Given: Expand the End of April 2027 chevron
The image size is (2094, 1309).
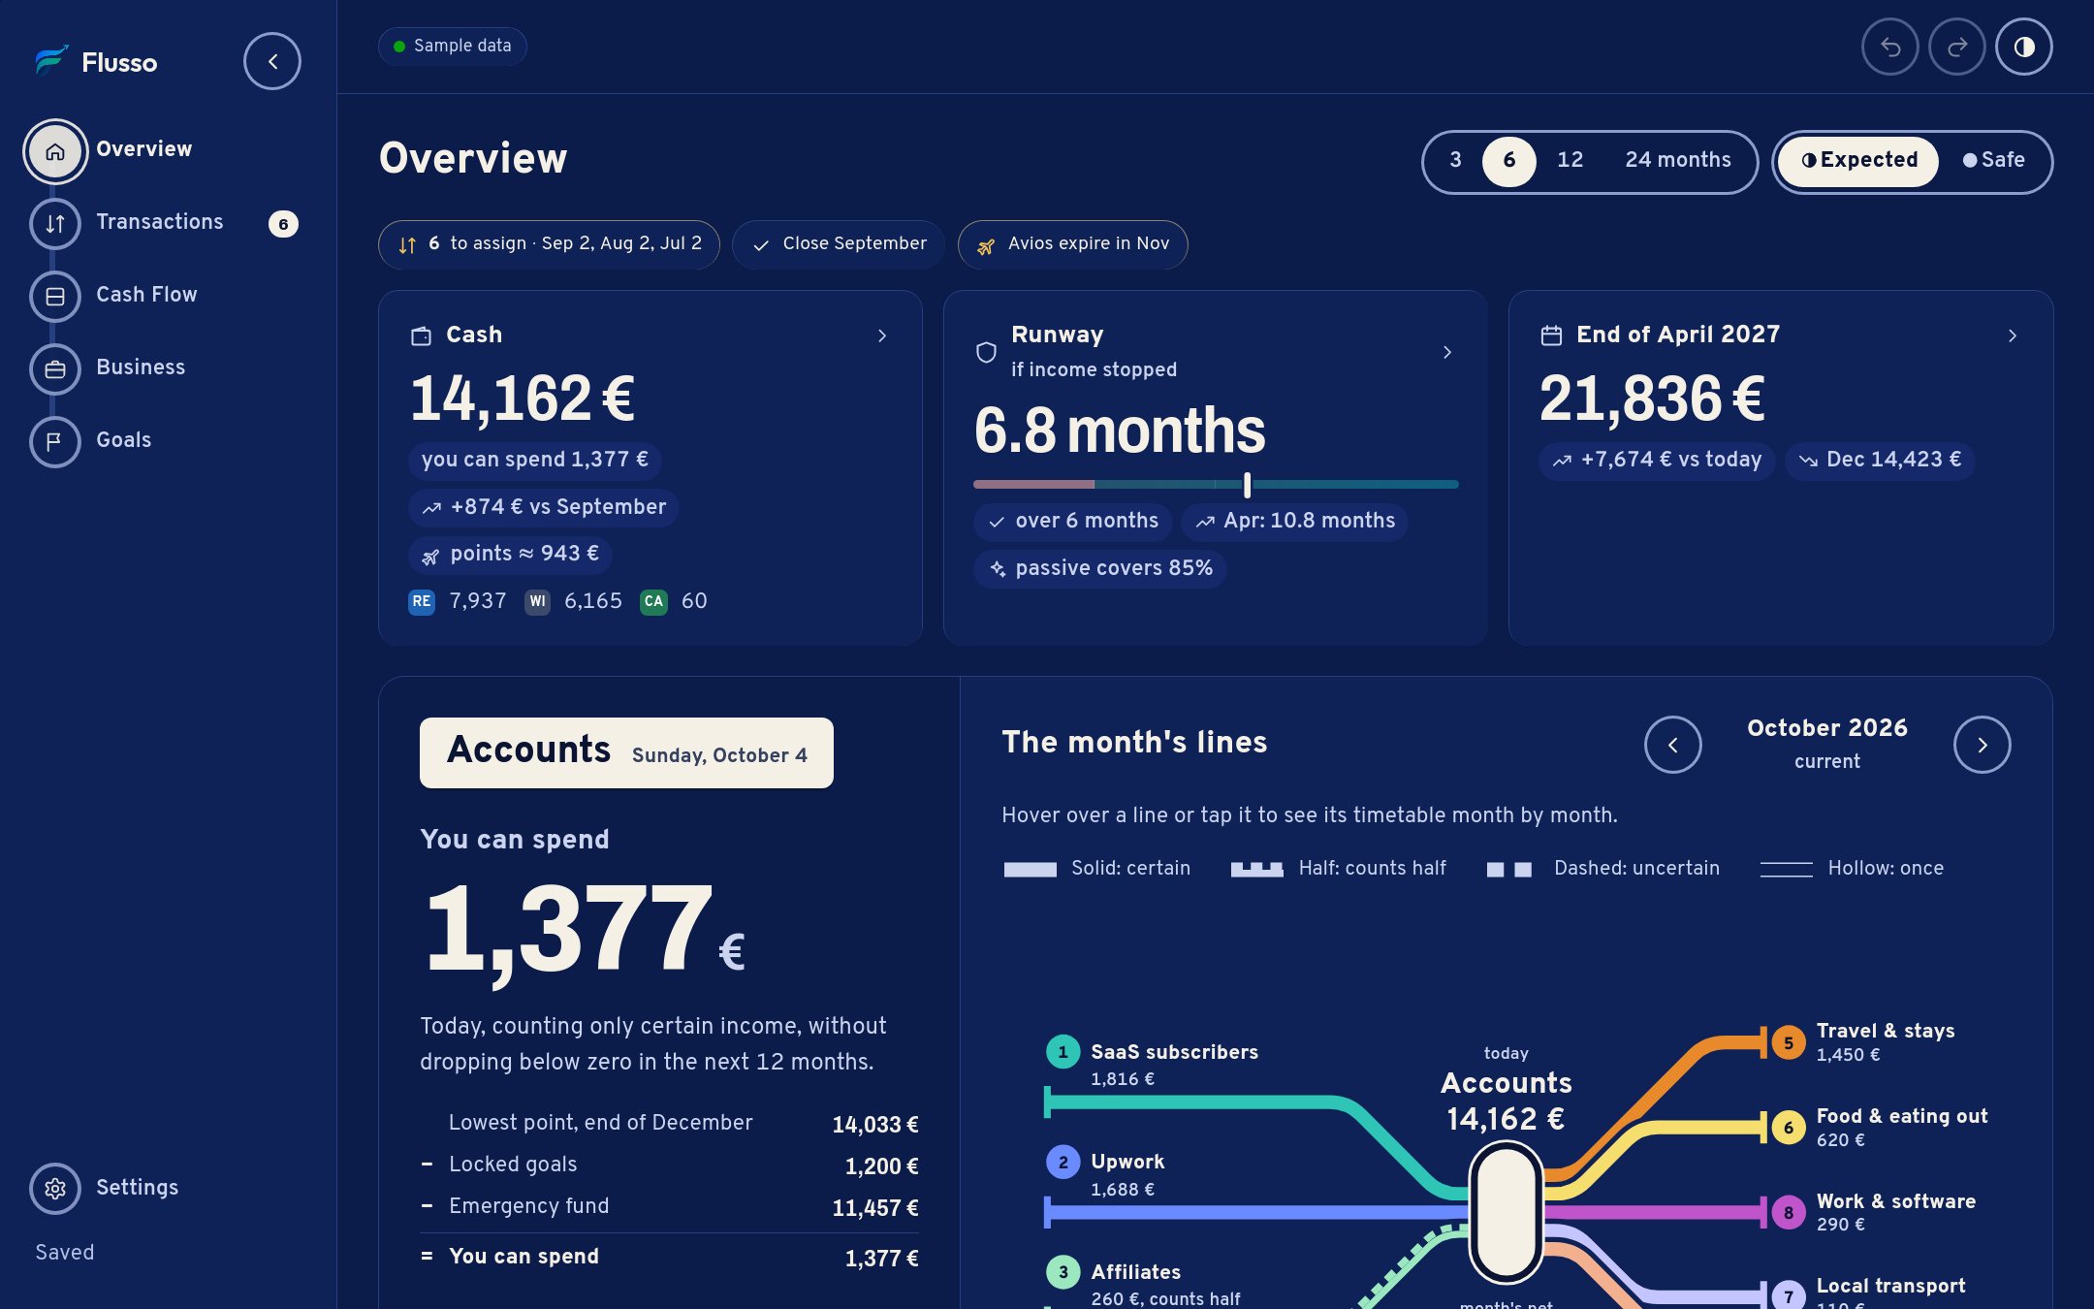Looking at the screenshot, I should (x=2013, y=335).
